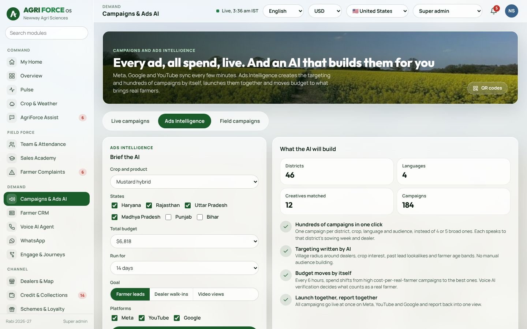This screenshot has height=329, width=527.
Task: Open the United States country dropdown
Action: [377, 11]
